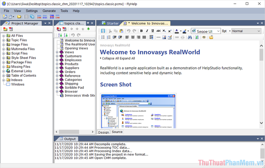Click the Save icon in editor toolbar
The width and height of the screenshot is (265, 168).
[103, 31]
